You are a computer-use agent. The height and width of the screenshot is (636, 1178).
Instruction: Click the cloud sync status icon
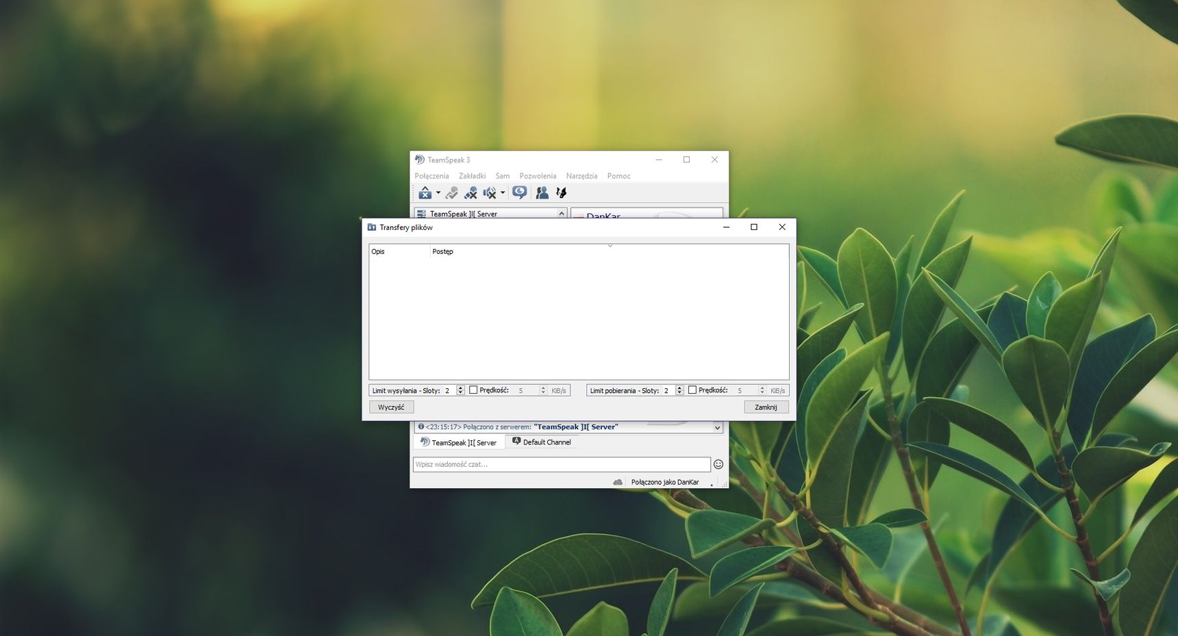point(618,482)
